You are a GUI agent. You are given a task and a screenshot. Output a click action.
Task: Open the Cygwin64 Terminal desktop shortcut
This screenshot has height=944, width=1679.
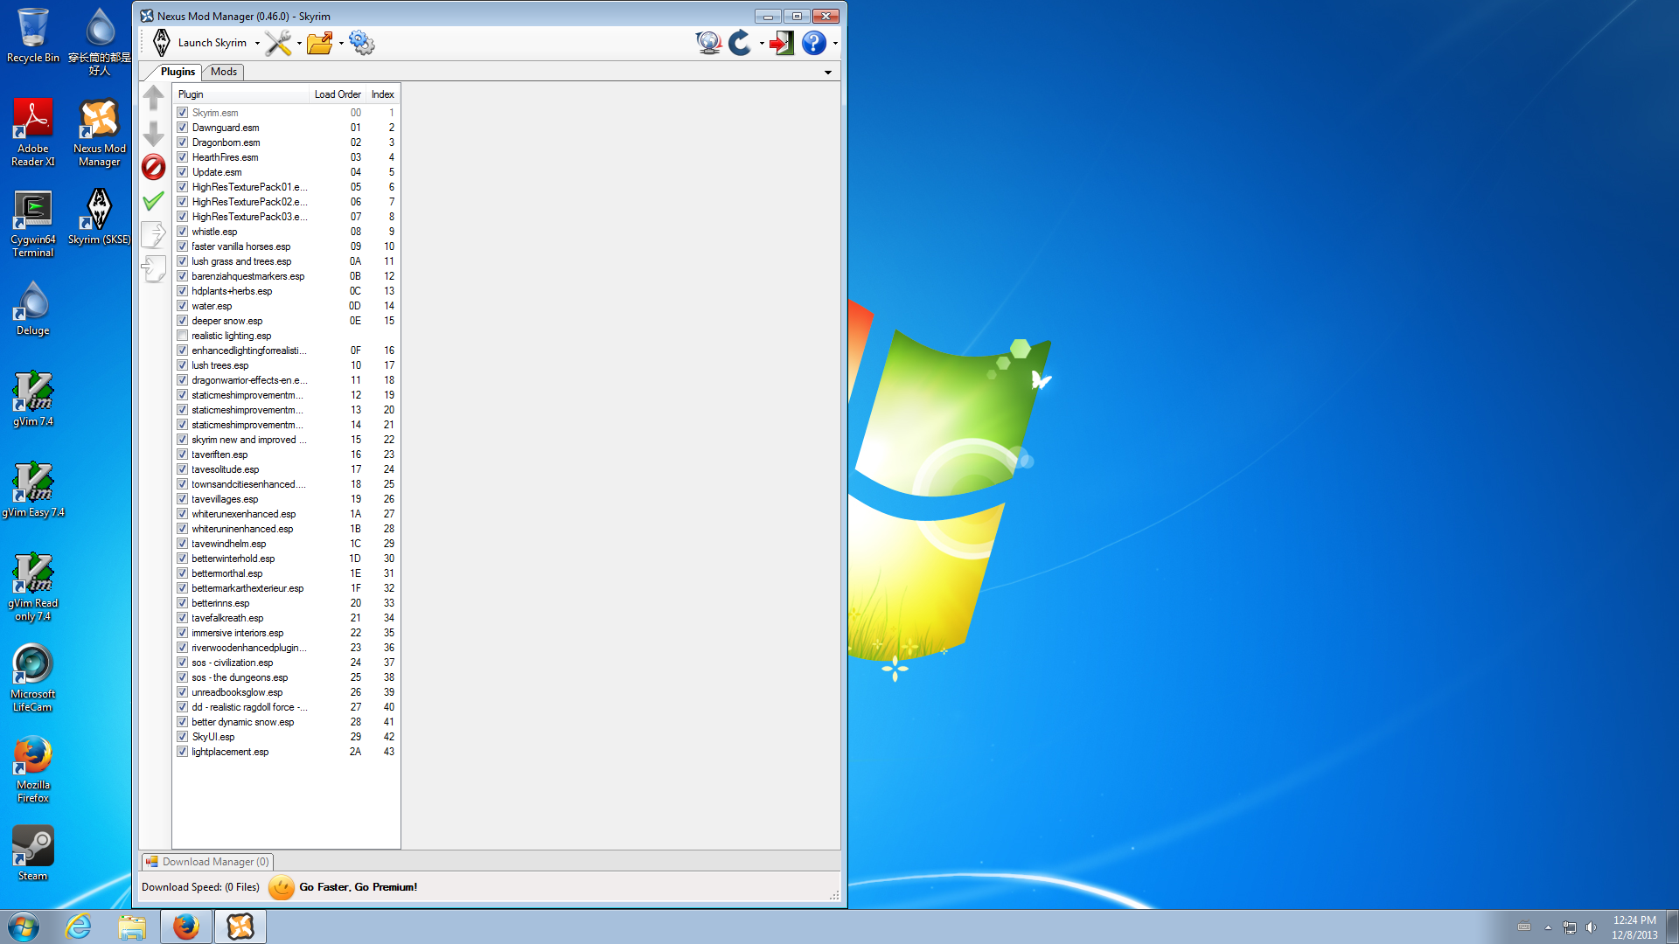pos(33,223)
